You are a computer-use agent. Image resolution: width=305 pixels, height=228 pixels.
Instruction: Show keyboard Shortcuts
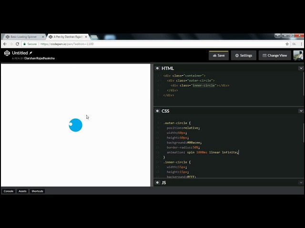(37, 191)
